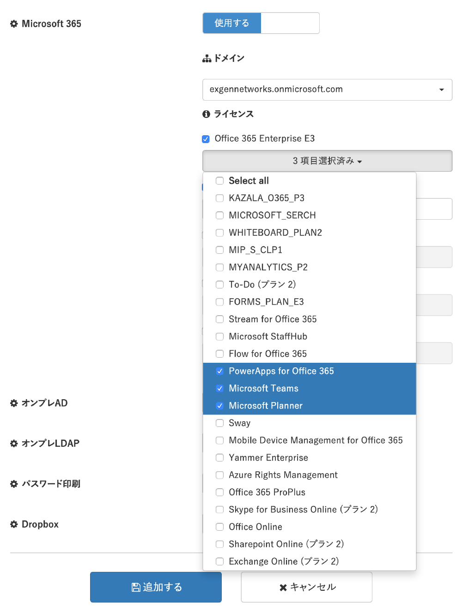
Task: Click the gear icon beside パスワード印刷
Action: click(x=14, y=484)
